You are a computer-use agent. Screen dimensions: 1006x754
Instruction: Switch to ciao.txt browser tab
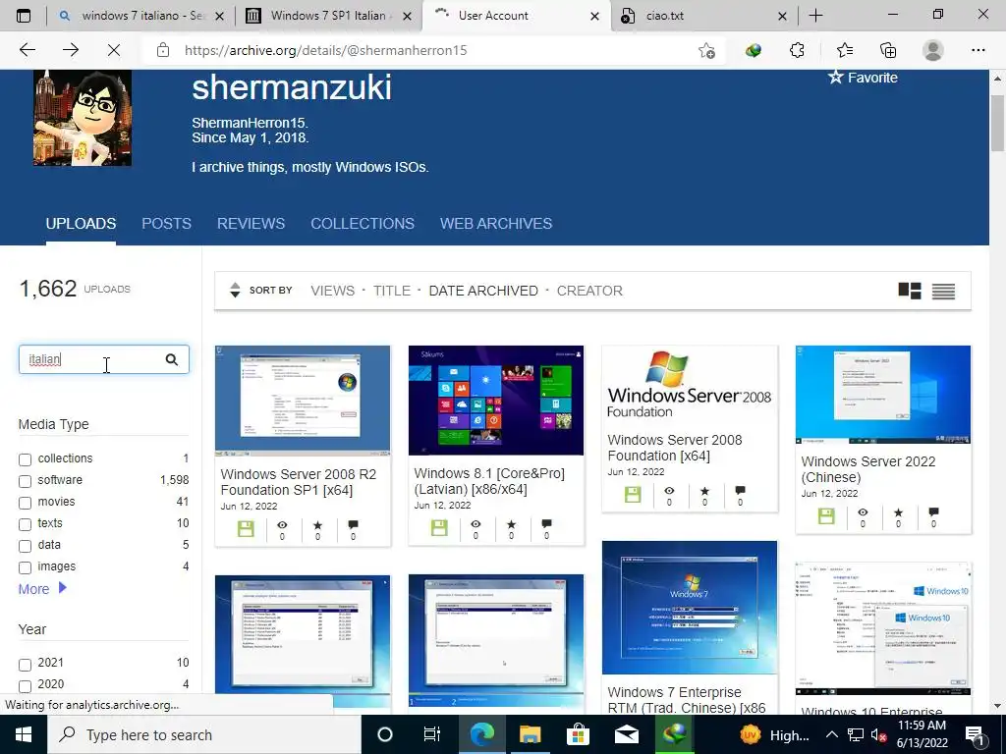coord(703,16)
